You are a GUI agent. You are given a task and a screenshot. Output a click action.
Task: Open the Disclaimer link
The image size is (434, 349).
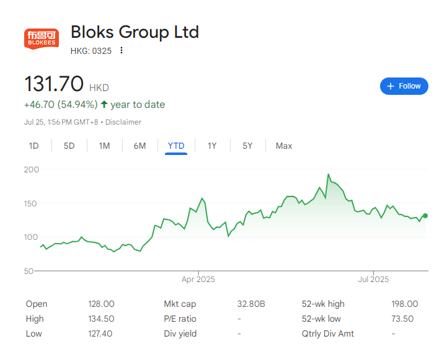[x=123, y=122]
